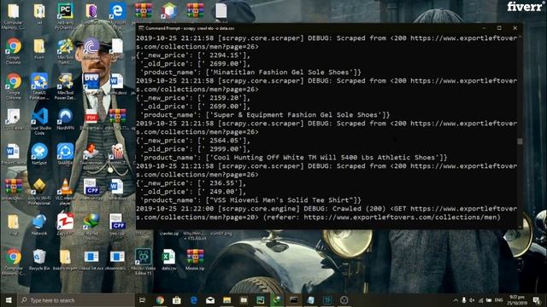The image size is (547, 307).
Task: Switch to Command Prompt taskbar button
Action: coord(294,300)
